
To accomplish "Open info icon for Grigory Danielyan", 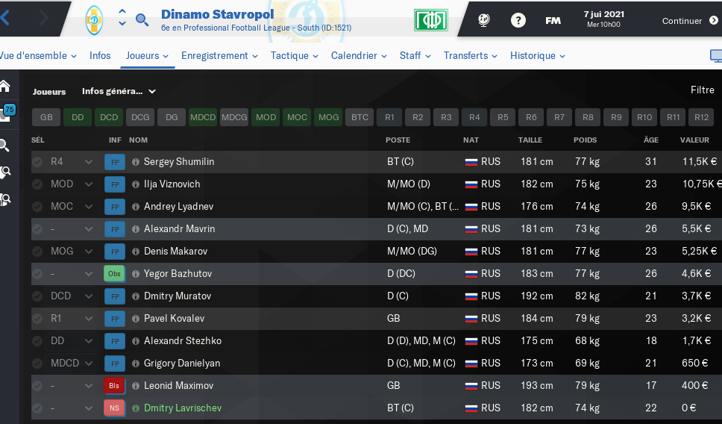I will [x=136, y=364].
